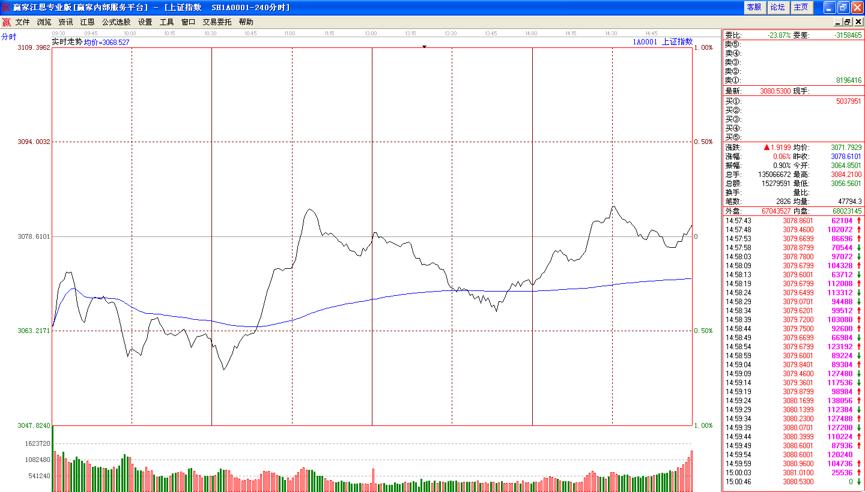Open the 江恩 menu
The image size is (865, 492).
[88, 22]
